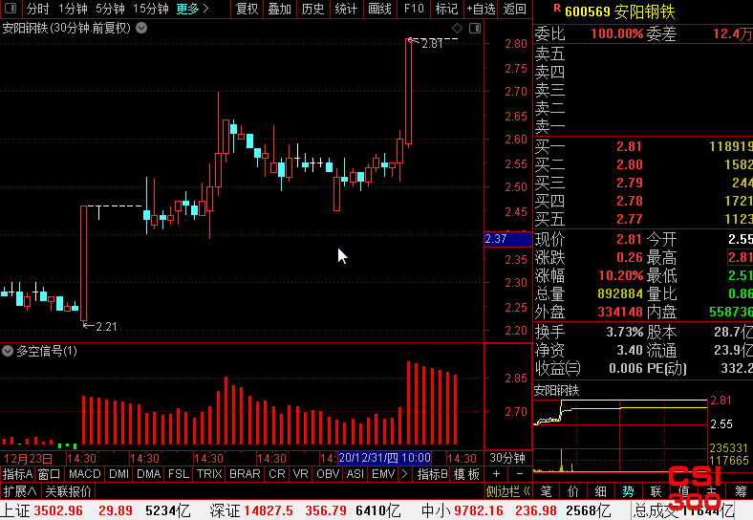Click the 买五 bid price 2.77
The height and width of the screenshot is (520, 753).
(x=629, y=219)
